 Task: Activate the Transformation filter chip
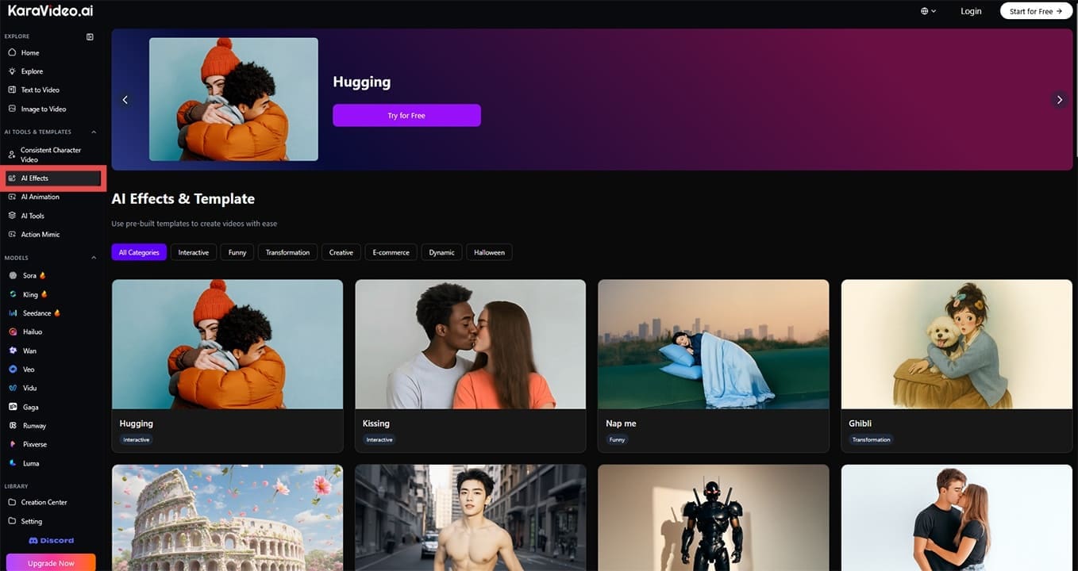pos(287,251)
